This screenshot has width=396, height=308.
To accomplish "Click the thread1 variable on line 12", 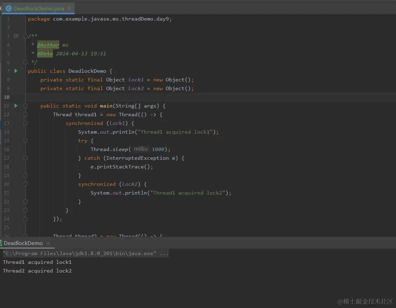I will 86,114.
